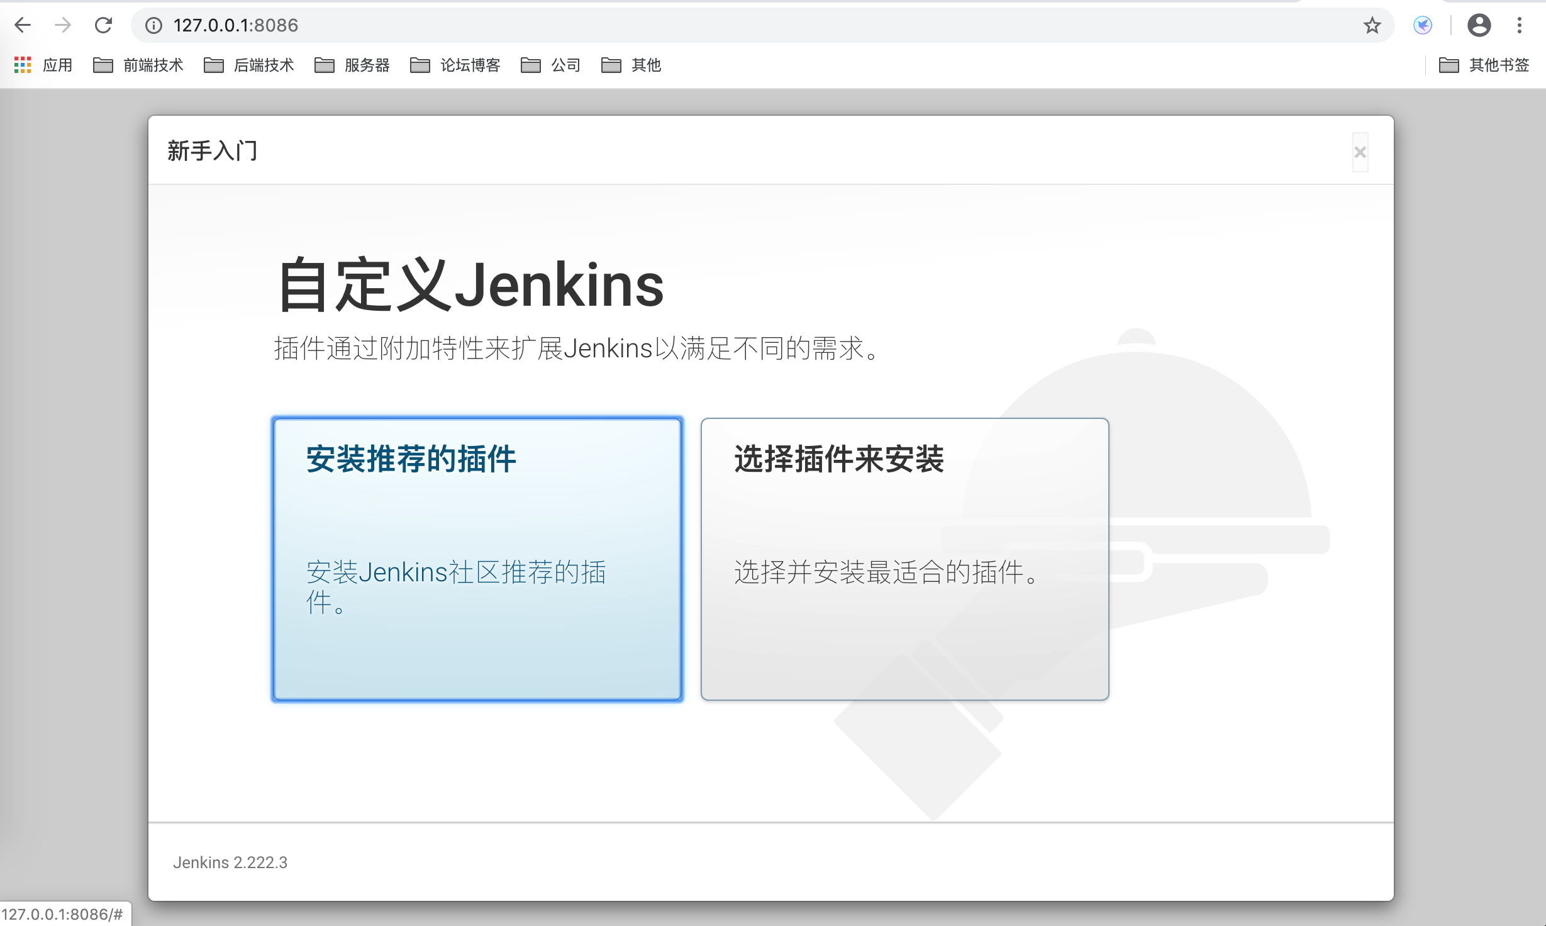Image resolution: width=1546 pixels, height=926 pixels.
Task: Open the blue bird extension icon
Action: click(1423, 25)
